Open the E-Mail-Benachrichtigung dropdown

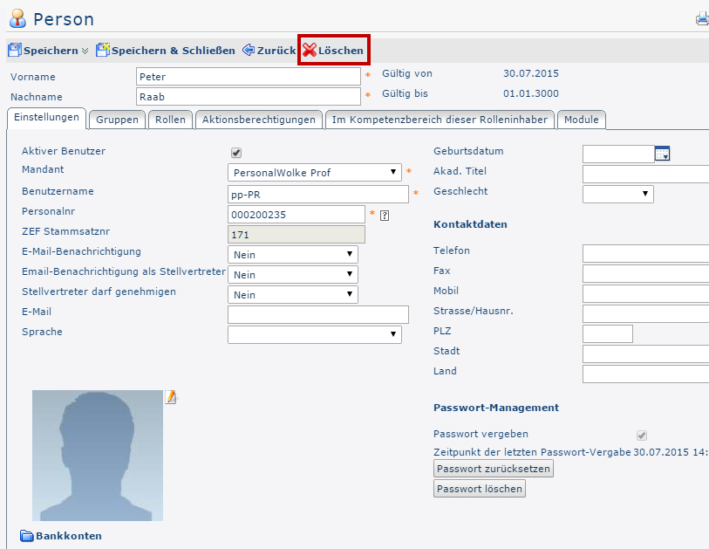293,254
